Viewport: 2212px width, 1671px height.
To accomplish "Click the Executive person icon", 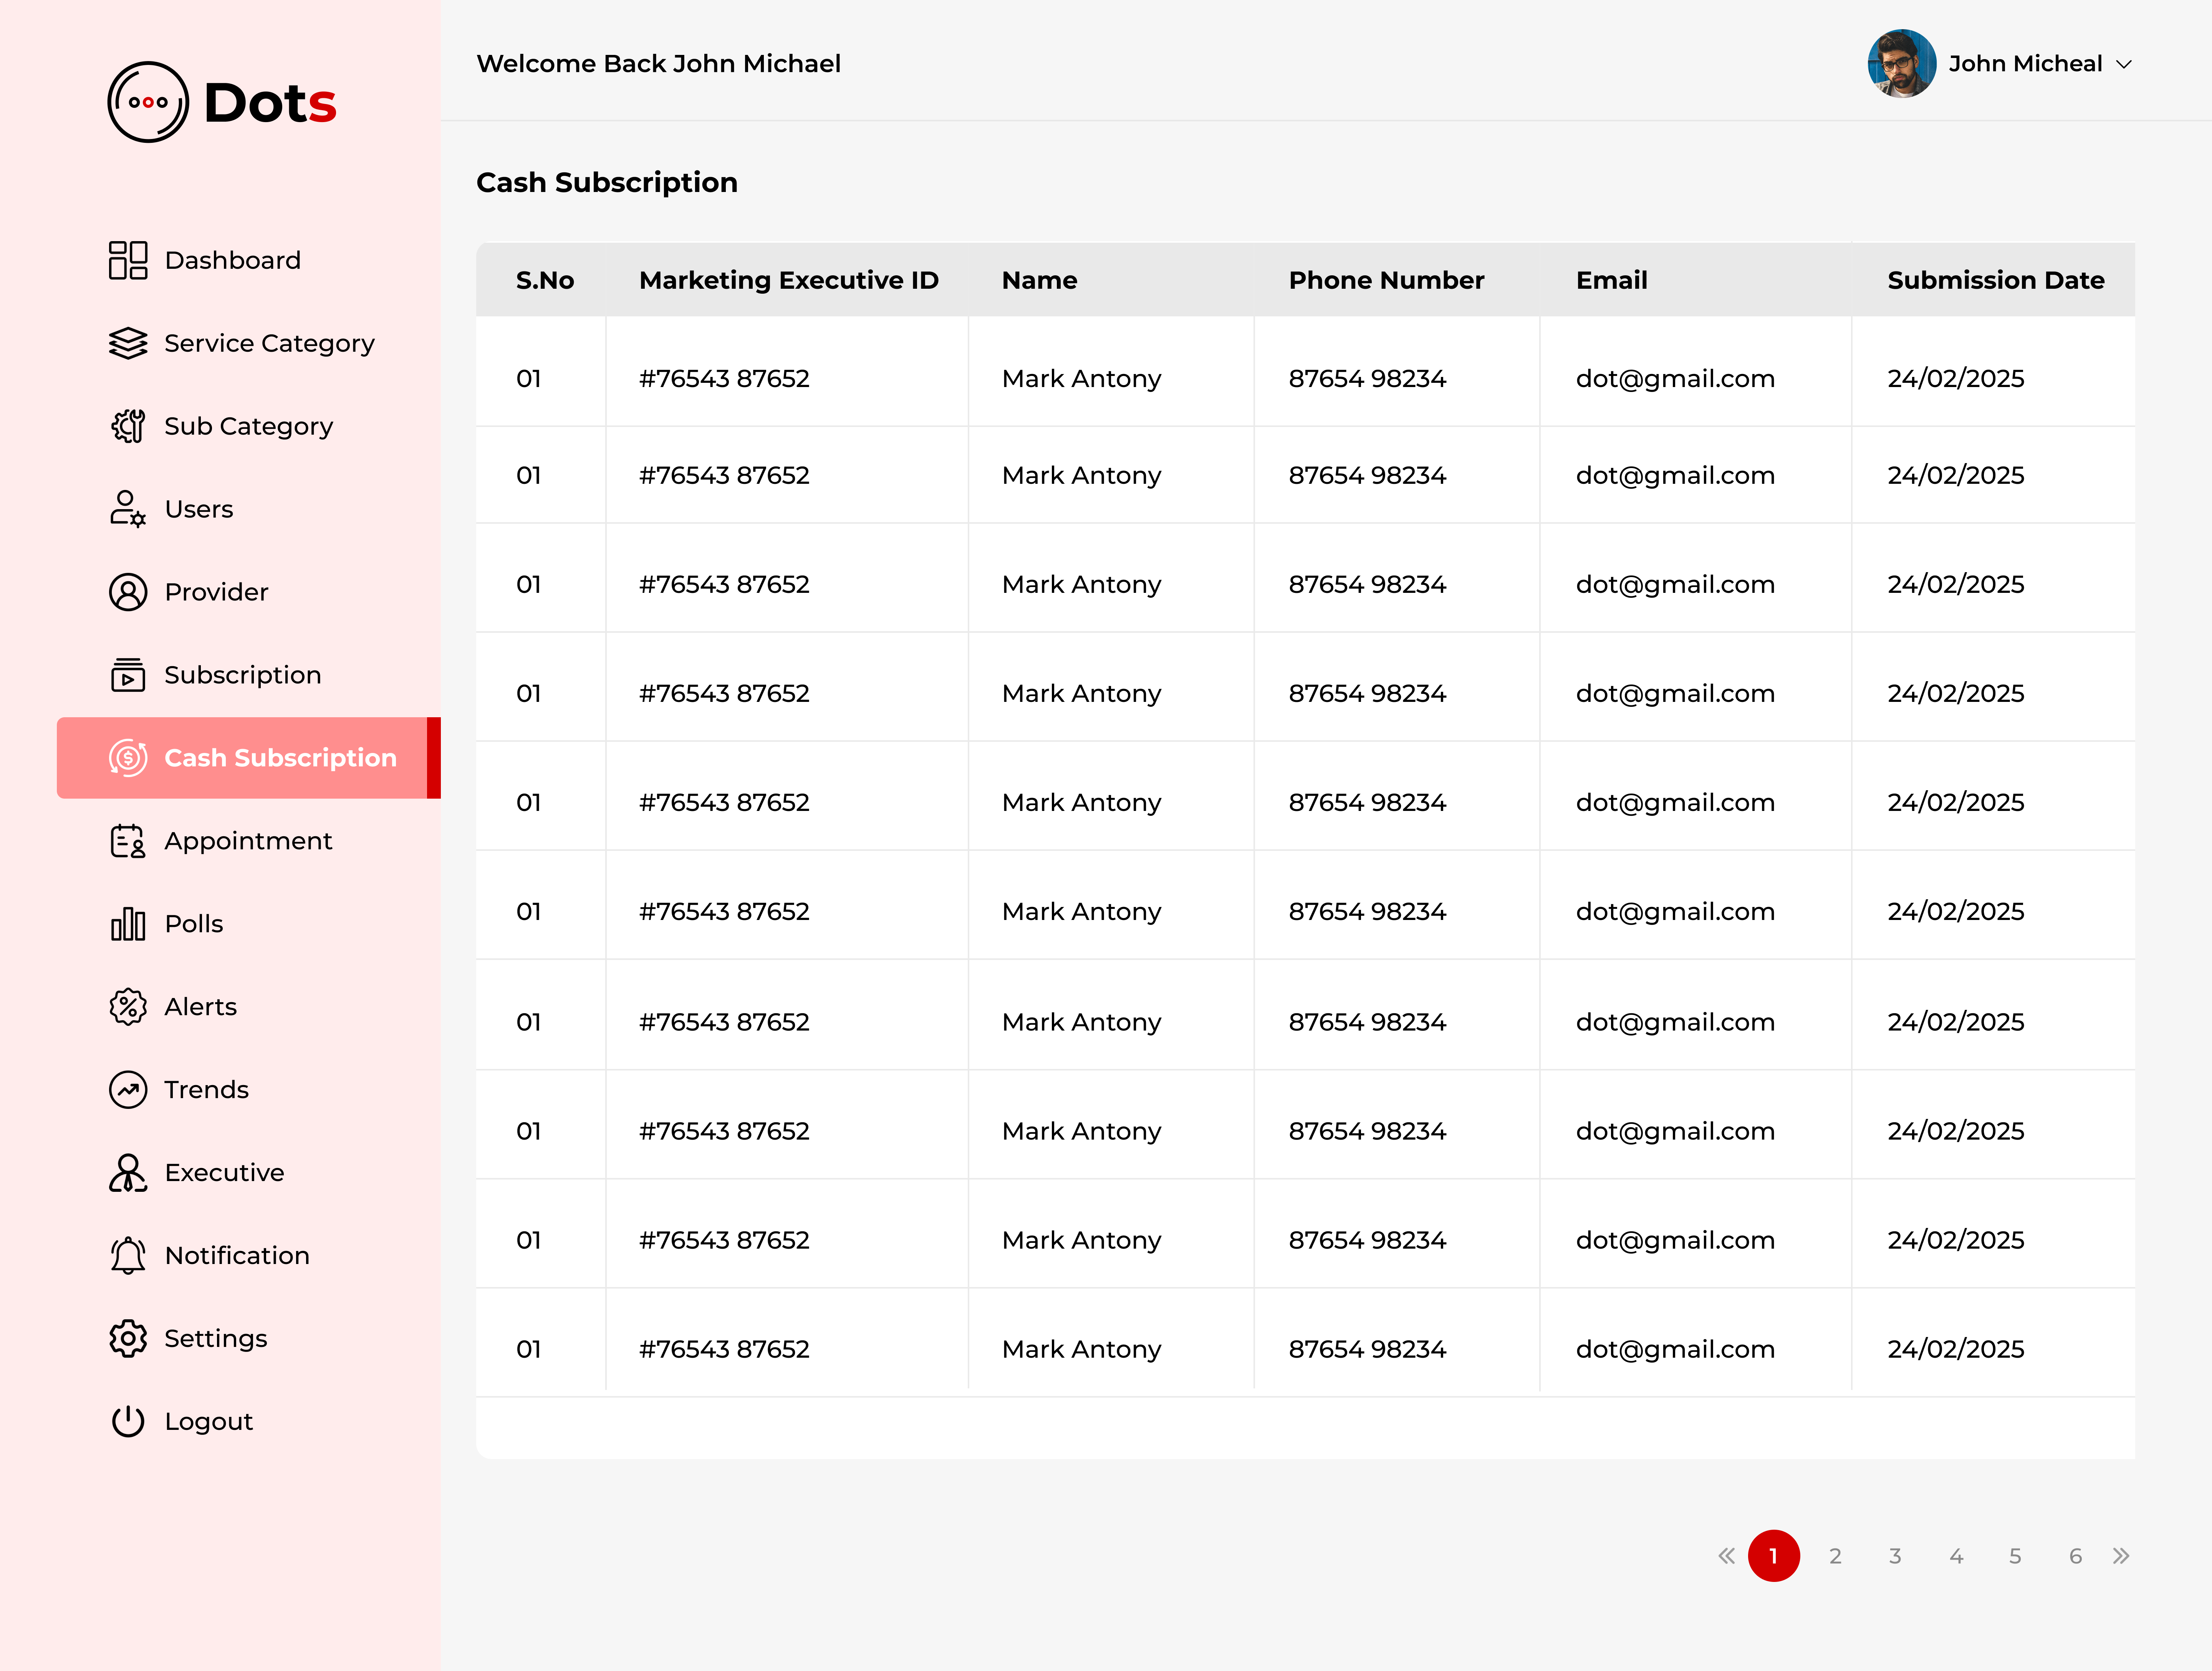I will pyautogui.click(x=128, y=1173).
